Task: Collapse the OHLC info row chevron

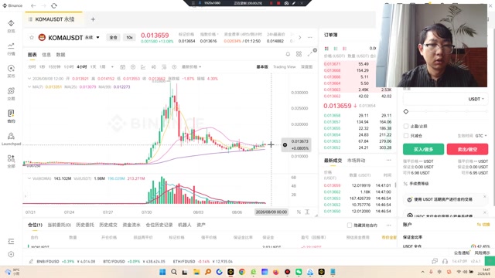Action: (29, 79)
